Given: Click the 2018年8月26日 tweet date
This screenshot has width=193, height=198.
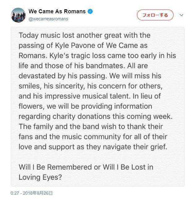Looking at the screenshot, I should click(40, 193).
